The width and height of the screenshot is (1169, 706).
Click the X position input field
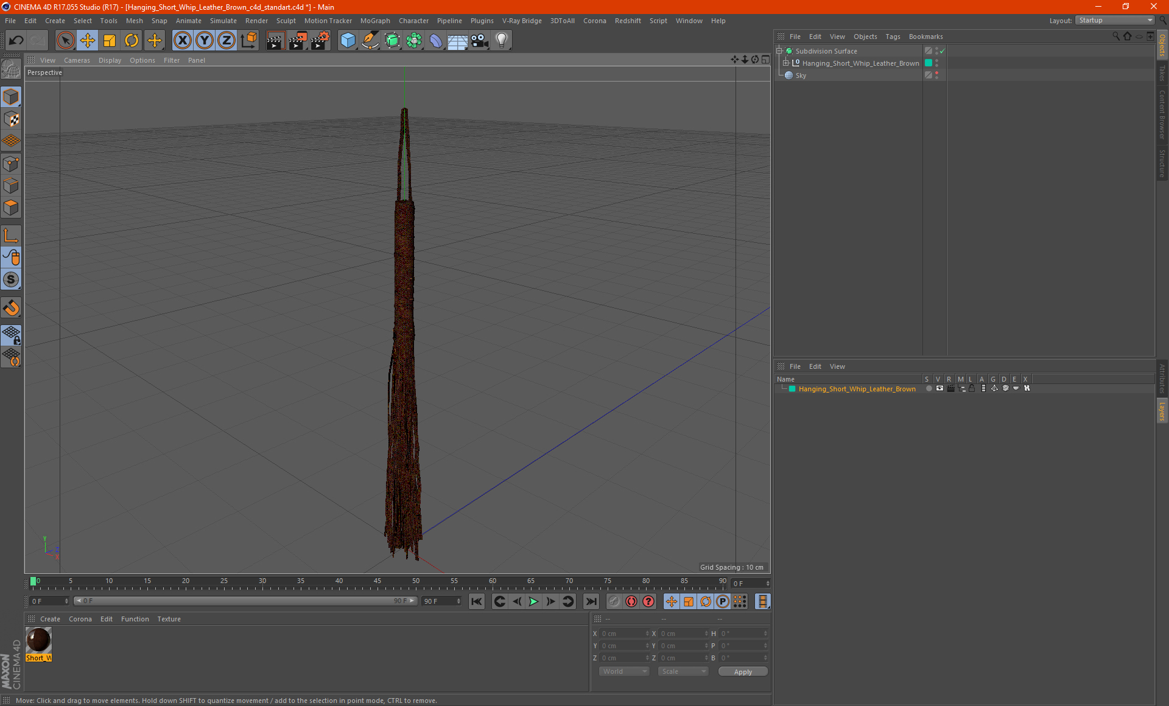[x=625, y=634]
